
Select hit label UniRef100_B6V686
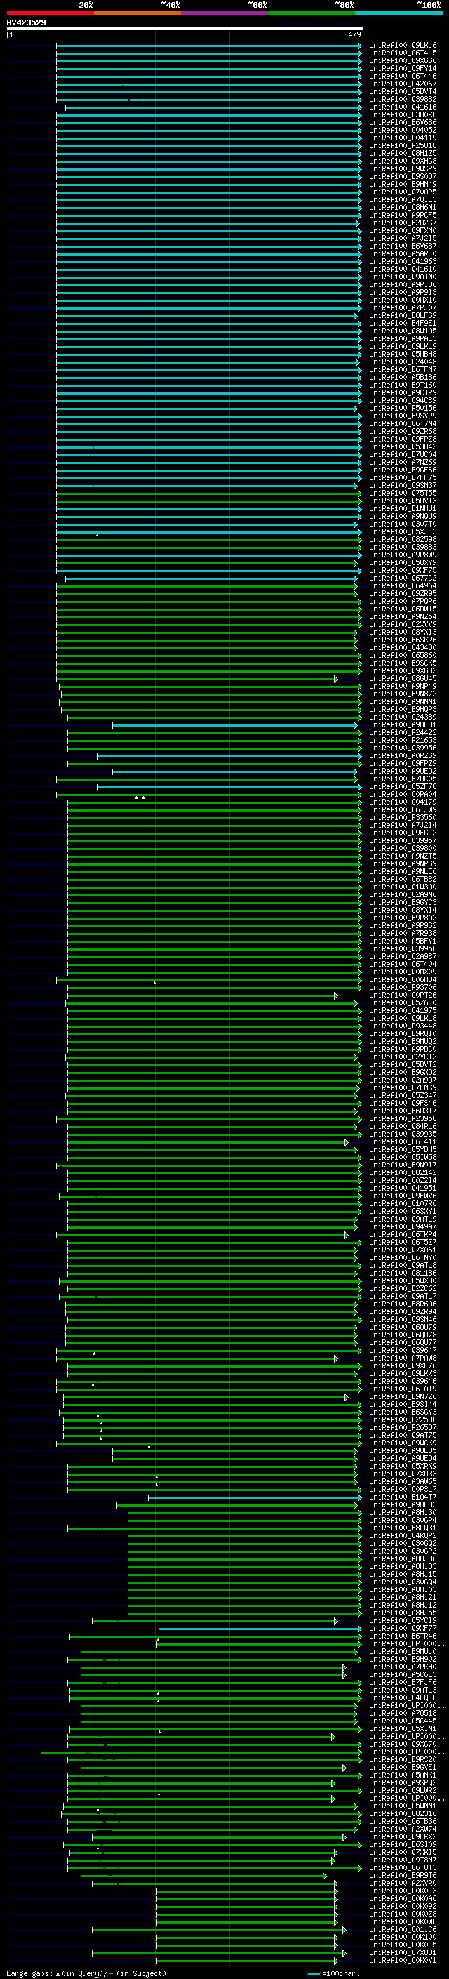click(403, 122)
